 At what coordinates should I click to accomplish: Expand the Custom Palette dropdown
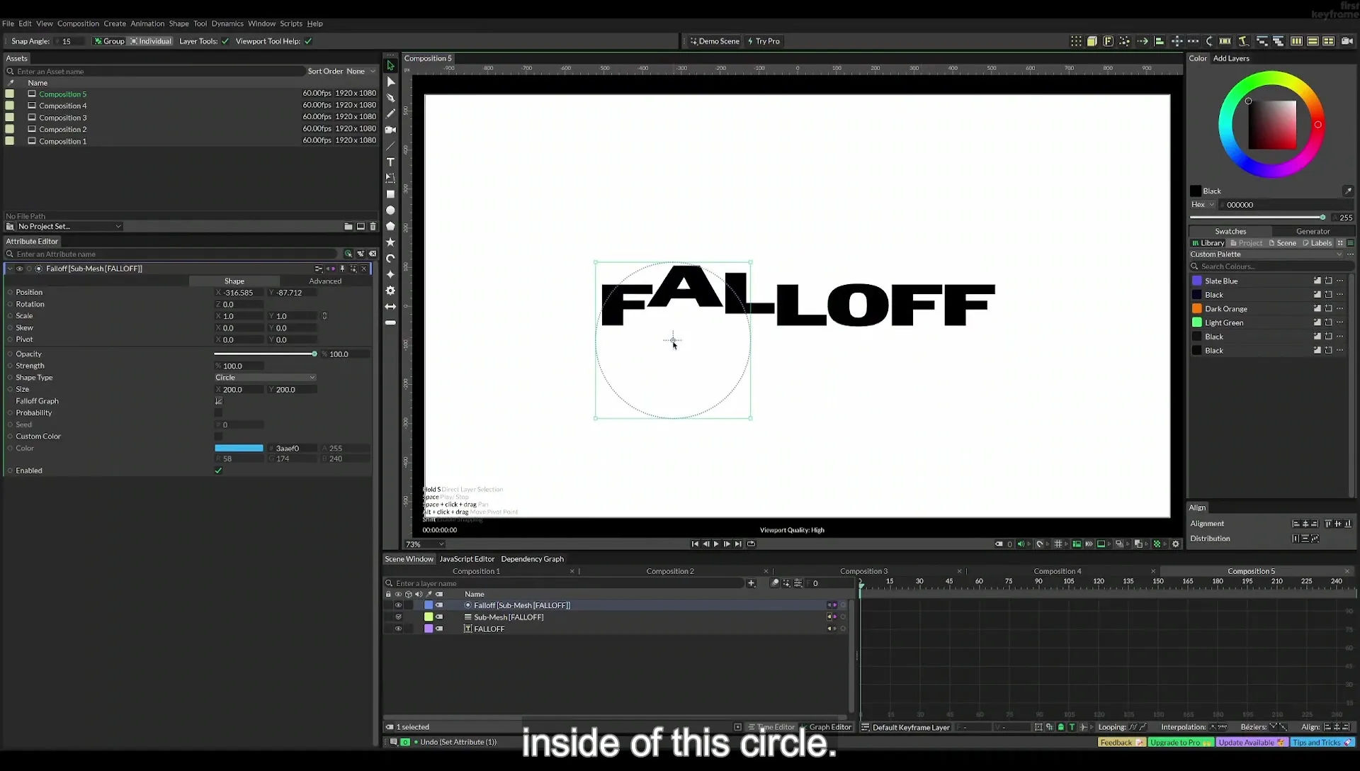[1265, 254]
